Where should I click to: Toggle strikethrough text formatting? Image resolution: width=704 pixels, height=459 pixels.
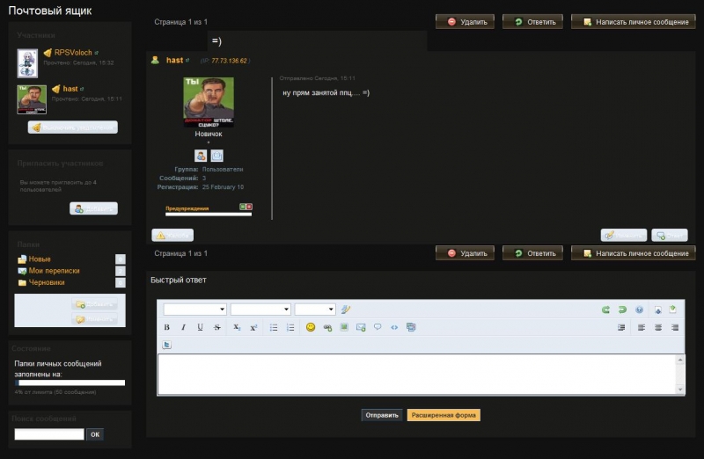click(216, 327)
